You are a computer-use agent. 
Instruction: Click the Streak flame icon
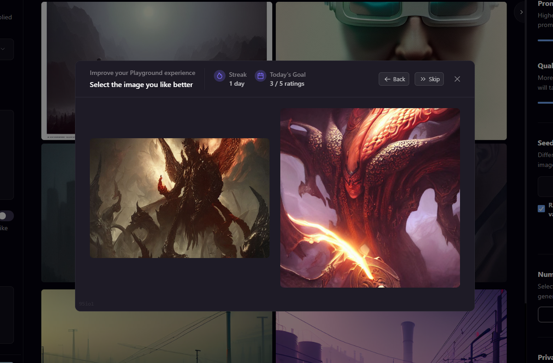click(x=219, y=76)
